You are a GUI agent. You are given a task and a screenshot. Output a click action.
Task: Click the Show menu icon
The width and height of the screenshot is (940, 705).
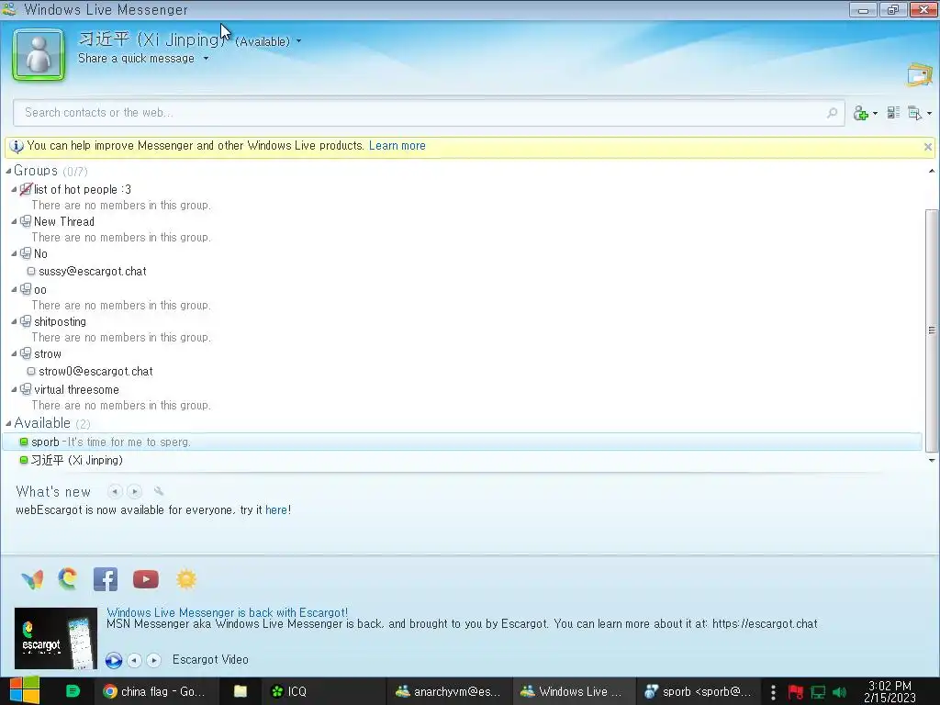click(915, 113)
